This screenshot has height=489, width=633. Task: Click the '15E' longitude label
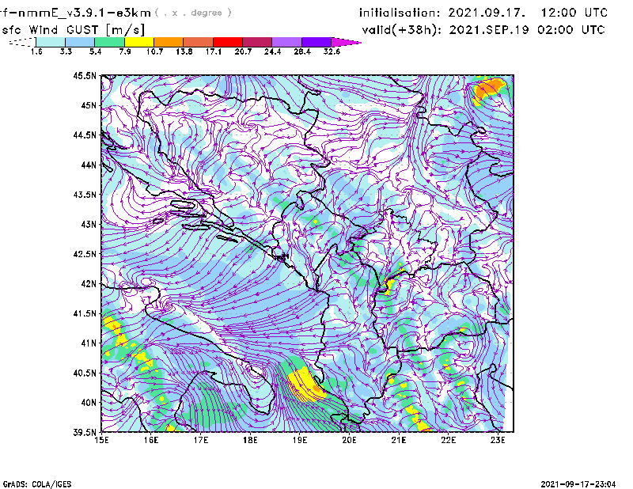101,440
